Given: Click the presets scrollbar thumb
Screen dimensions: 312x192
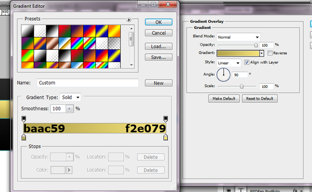Looking at the screenshot, I should (131, 39).
